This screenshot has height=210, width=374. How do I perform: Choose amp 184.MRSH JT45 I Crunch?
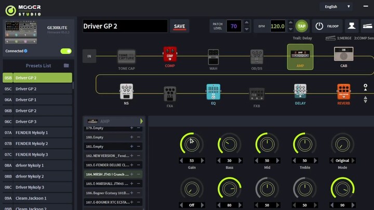[113, 174]
